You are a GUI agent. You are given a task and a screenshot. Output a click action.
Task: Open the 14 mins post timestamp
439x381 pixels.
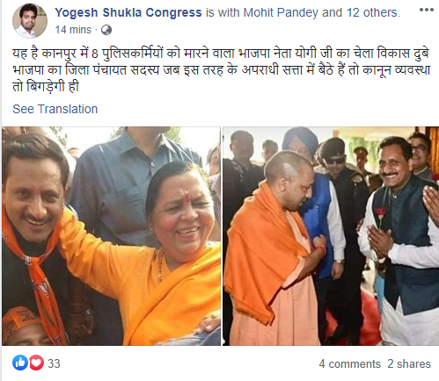(73, 30)
